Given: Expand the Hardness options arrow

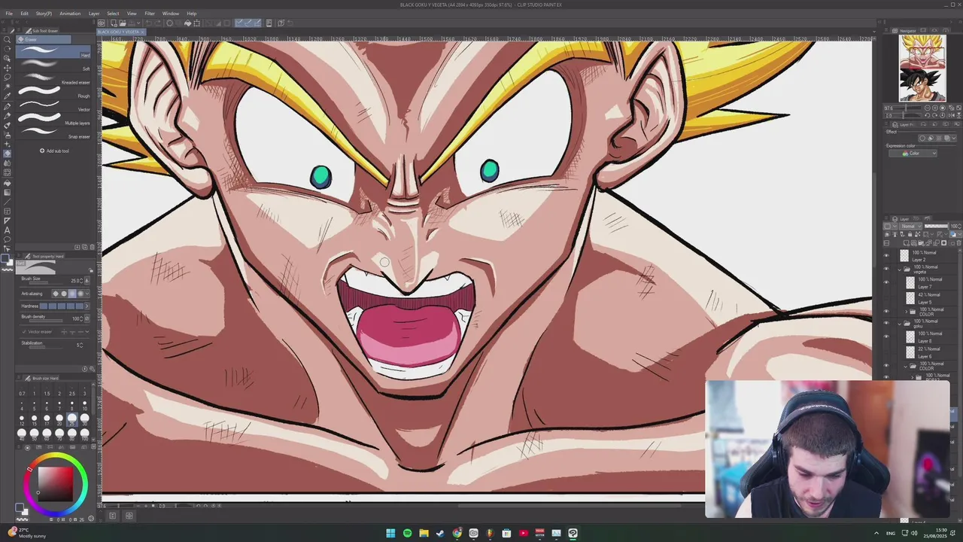Looking at the screenshot, I should pos(87,306).
